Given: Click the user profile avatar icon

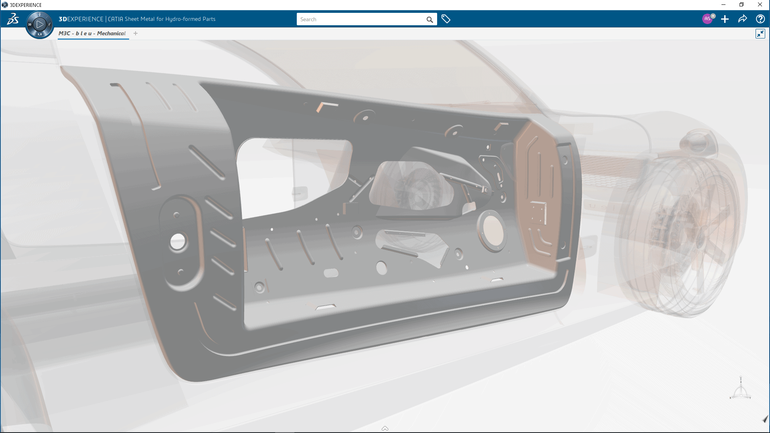Looking at the screenshot, I should (x=707, y=19).
